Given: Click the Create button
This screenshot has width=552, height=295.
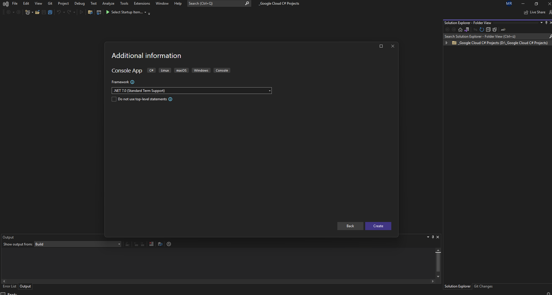Looking at the screenshot, I should click(x=378, y=226).
